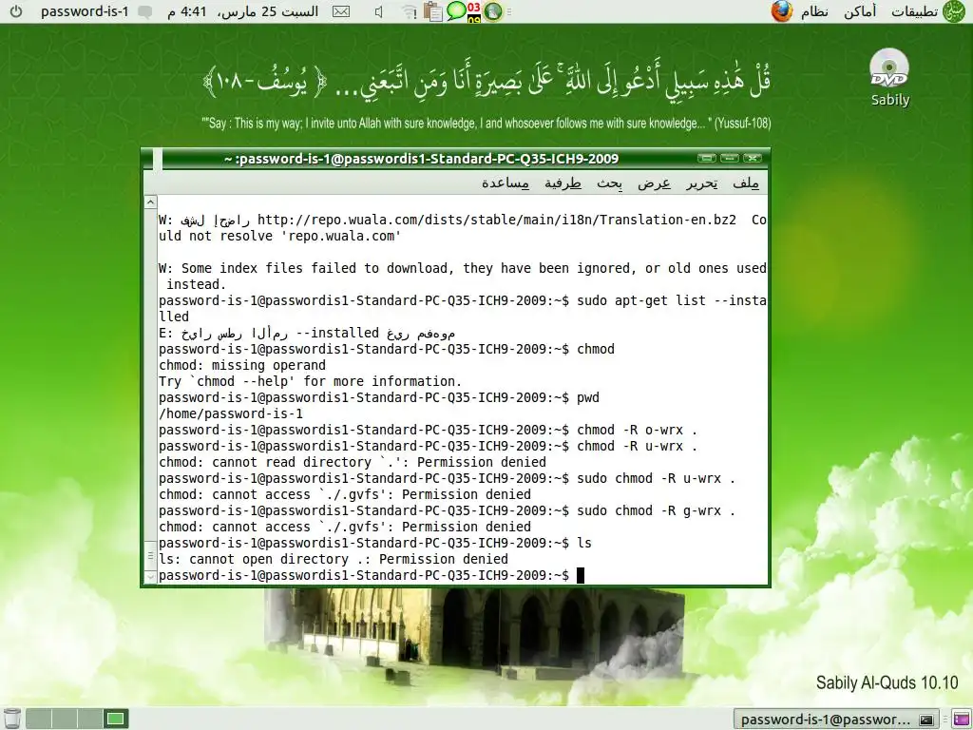Image resolution: width=973 pixels, height=730 pixels.
Task: Open the terminal عرض (View) menu
Action: (655, 183)
